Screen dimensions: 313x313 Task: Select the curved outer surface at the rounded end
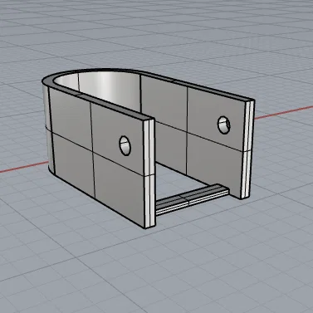pos(47,126)
